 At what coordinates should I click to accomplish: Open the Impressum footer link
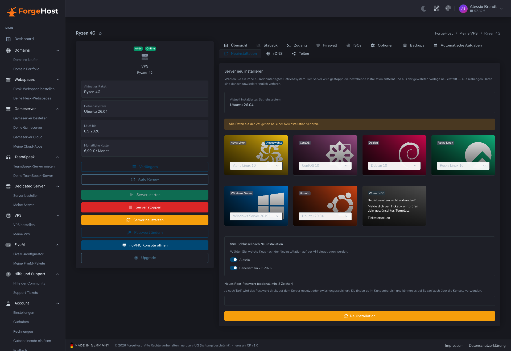[x=454, y=345]
